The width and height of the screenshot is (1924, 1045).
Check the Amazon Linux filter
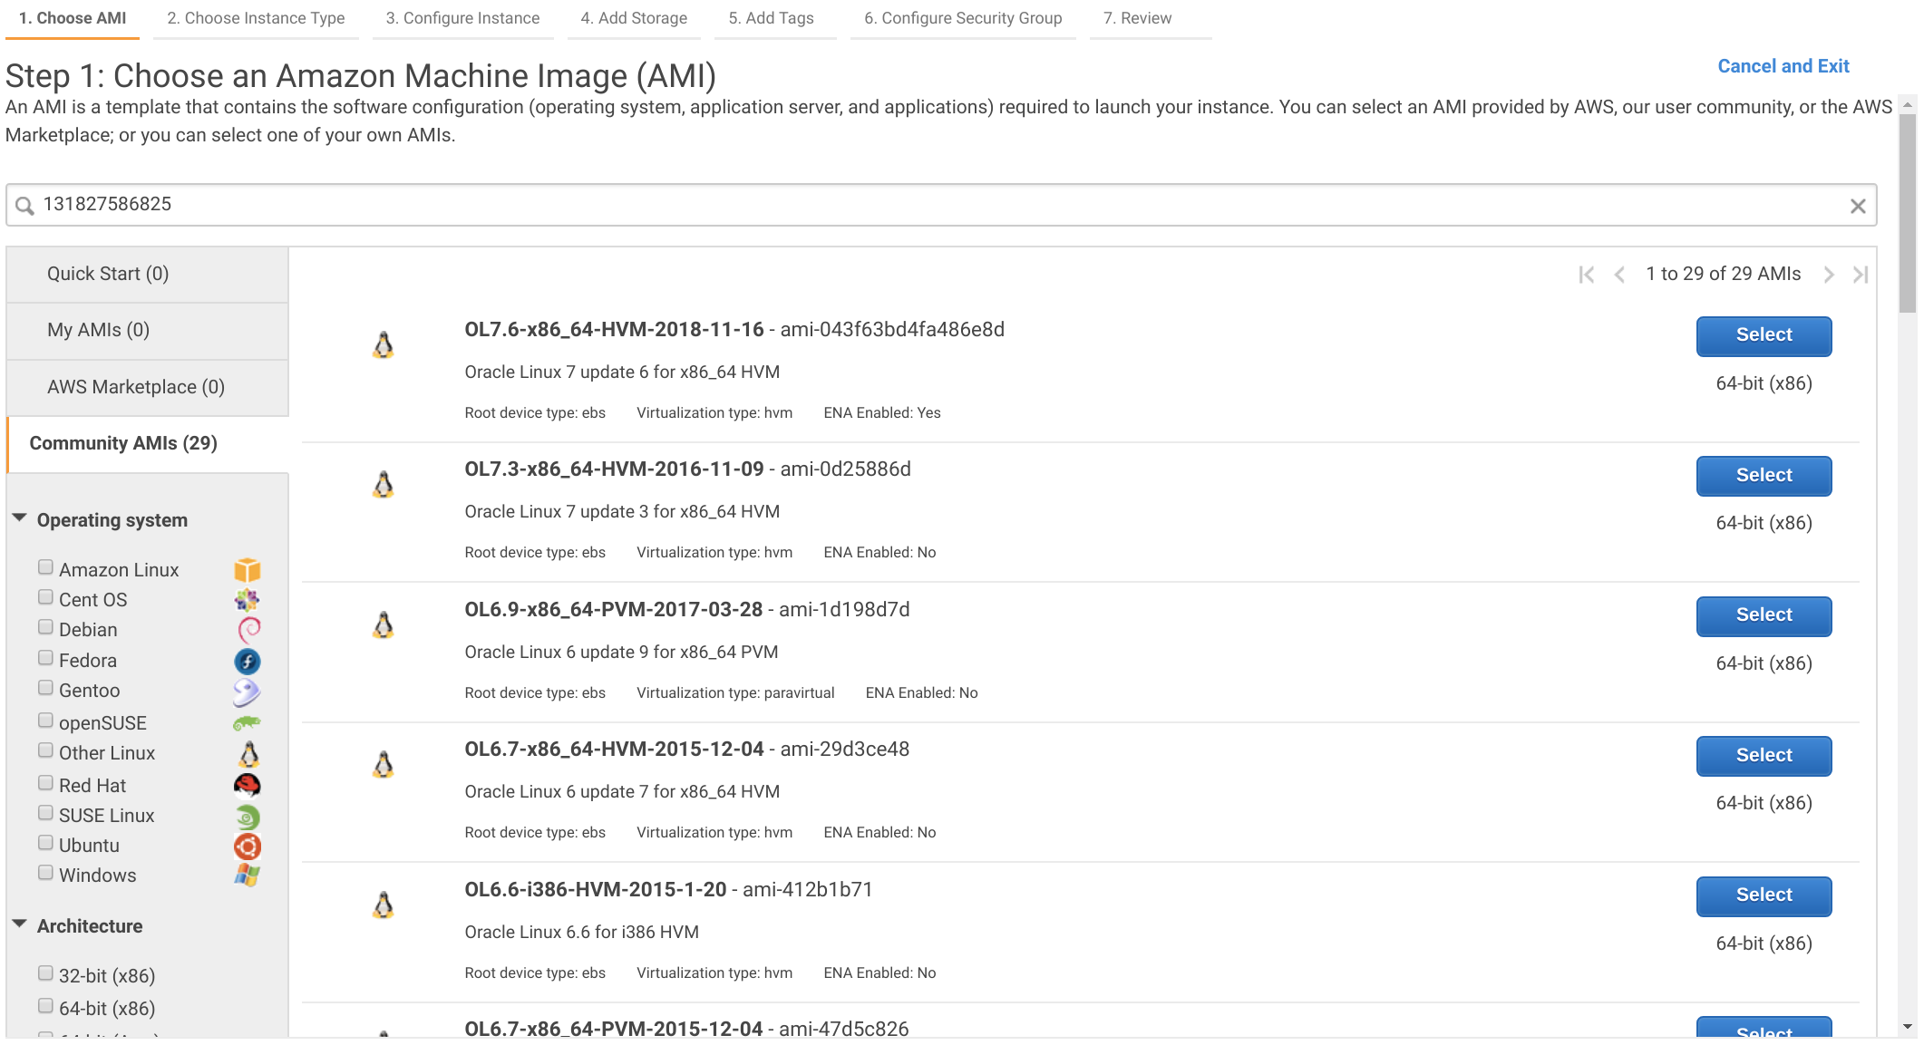[x=45, y=567]
